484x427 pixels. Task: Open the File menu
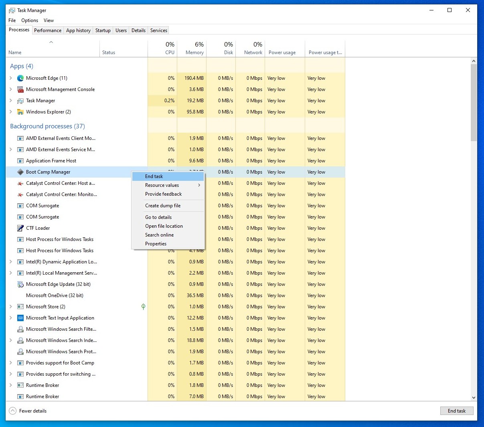[12, 20]
